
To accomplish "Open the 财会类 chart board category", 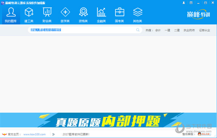I will (x=47, y=15).
